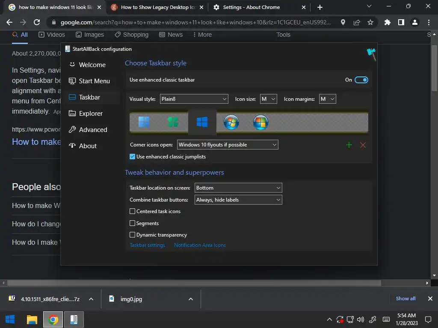Enable Centered task icons checkbox
438x328 pixels.
tap(133, 211)
